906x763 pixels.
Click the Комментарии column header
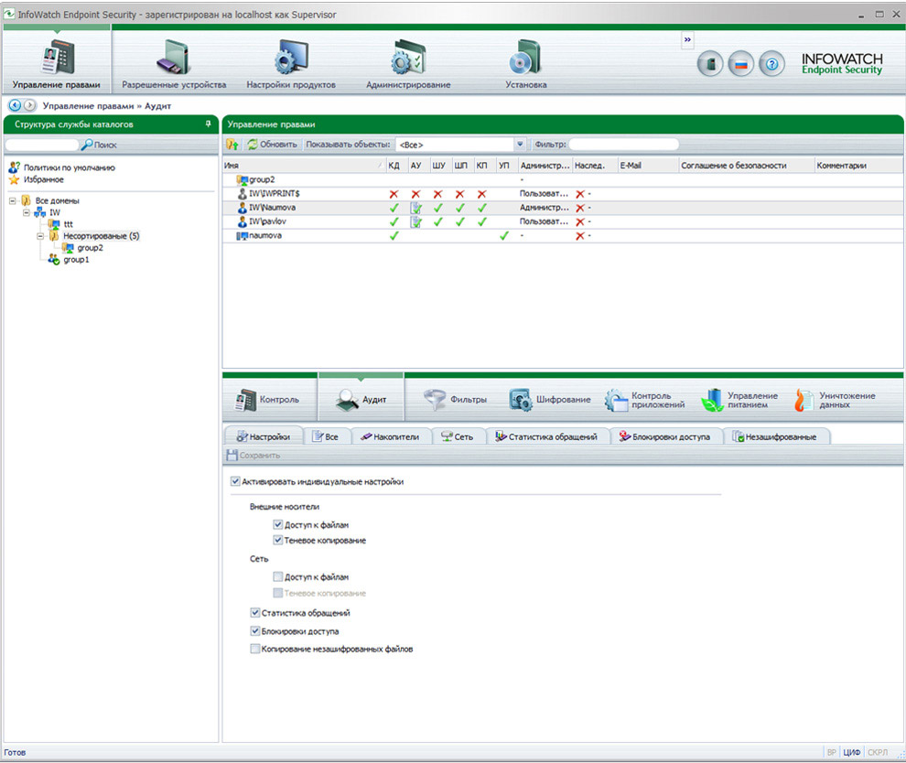(x=858, y=166)
